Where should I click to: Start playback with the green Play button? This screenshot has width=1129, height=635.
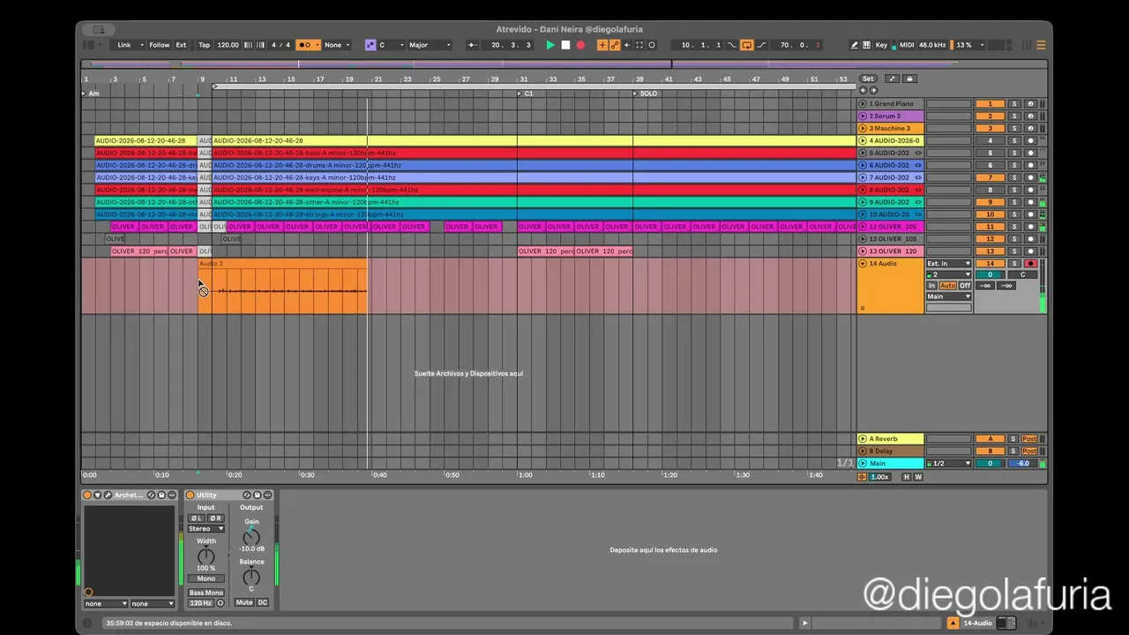(x=550, y=45)
